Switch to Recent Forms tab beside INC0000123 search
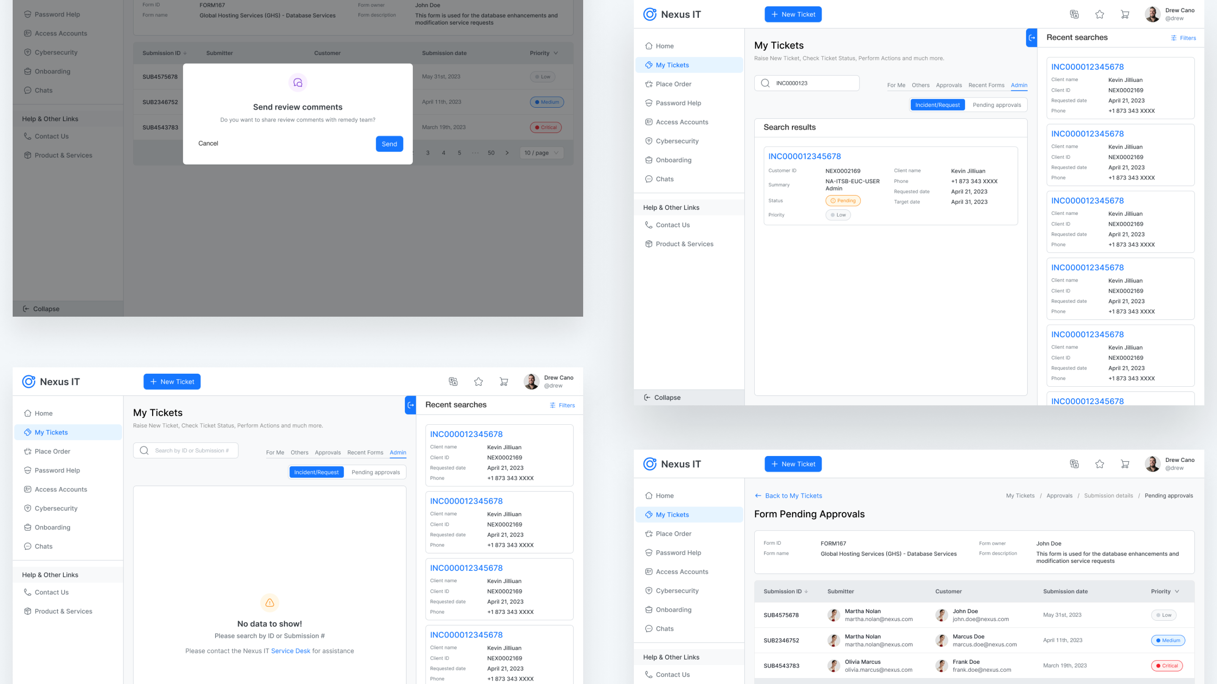The image size is (1217, 684). [x=986, y=85]
